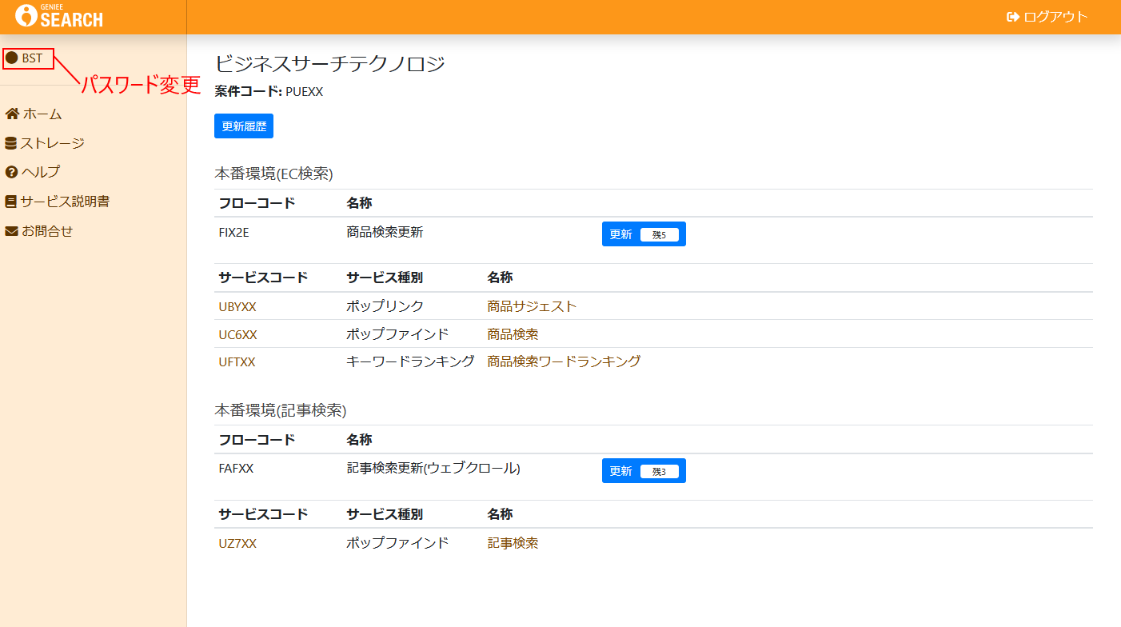1121x627 pixels.
Task: Click the 案件コード PUEXX text
Action: 269,92
